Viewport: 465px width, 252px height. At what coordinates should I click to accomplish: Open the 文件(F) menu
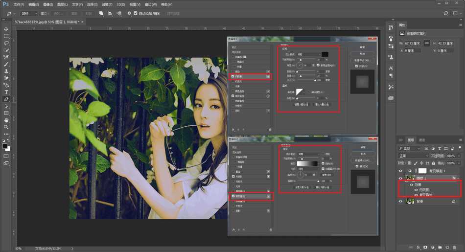19,4
